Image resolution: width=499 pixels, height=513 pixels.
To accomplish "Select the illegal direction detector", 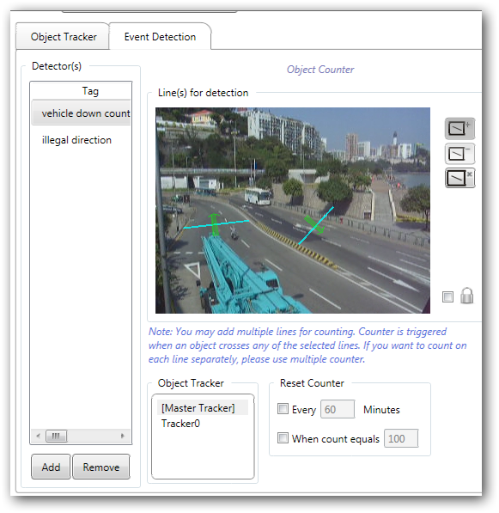I will [x=81, y=140].
